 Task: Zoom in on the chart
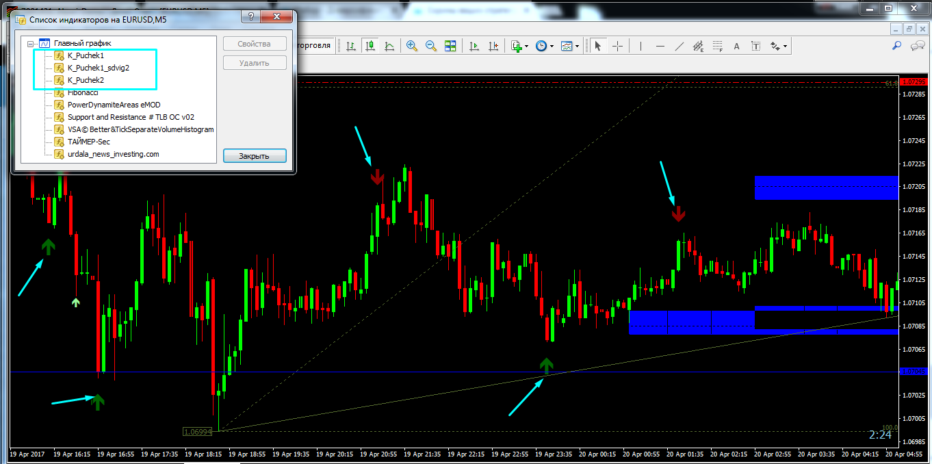tap(412, 46)
